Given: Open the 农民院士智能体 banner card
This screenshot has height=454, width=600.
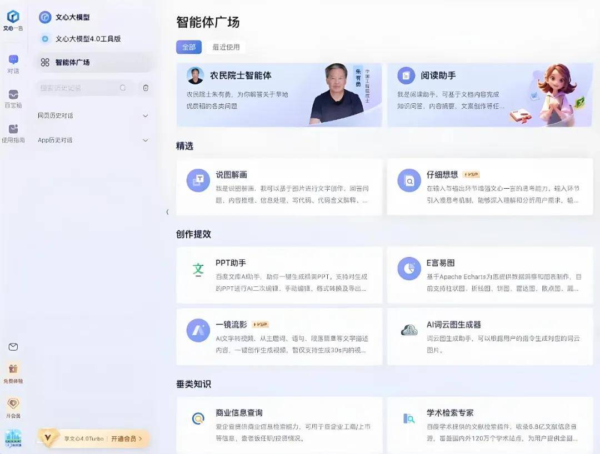Looking at the screenshot, I should (279, 95).
